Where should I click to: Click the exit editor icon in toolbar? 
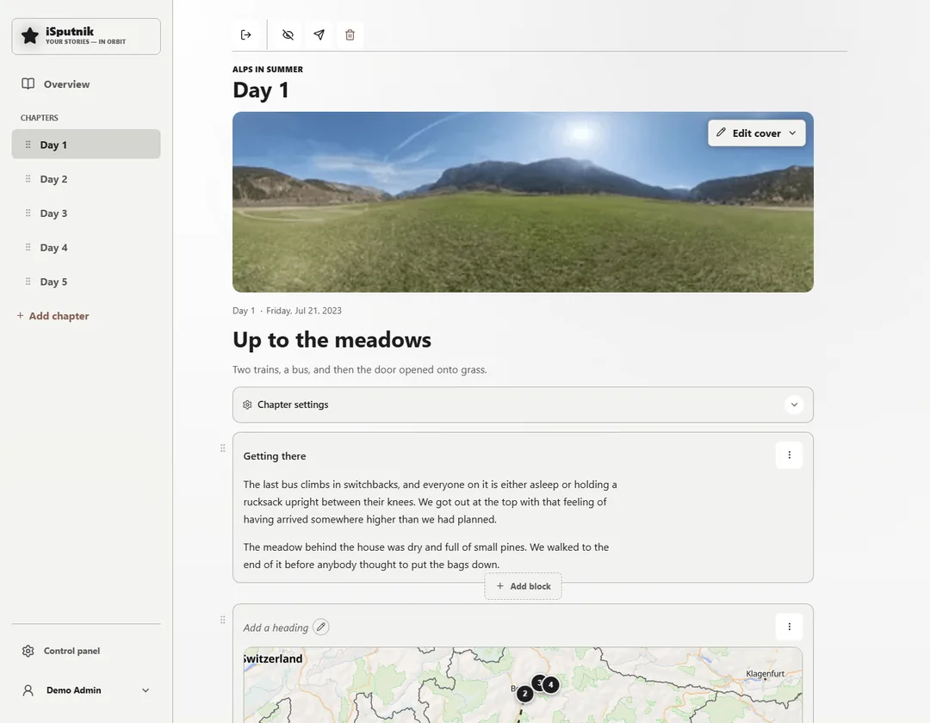(246, 35)
